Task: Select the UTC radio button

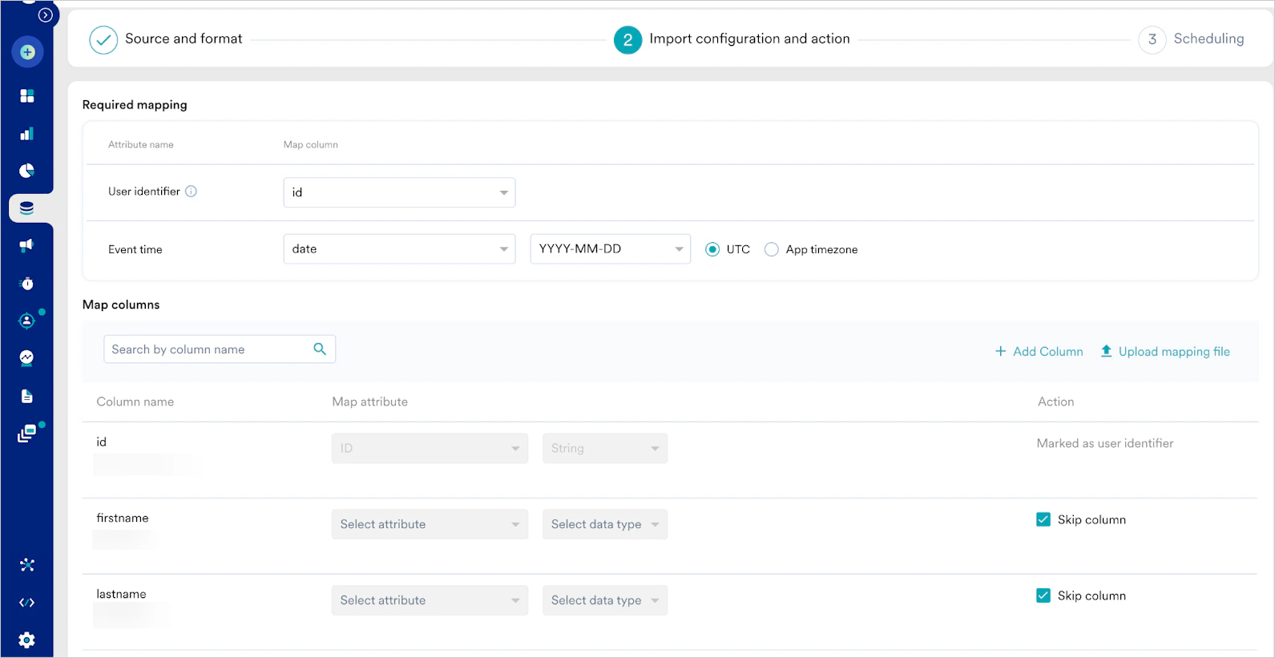Action: pos(712,249)
